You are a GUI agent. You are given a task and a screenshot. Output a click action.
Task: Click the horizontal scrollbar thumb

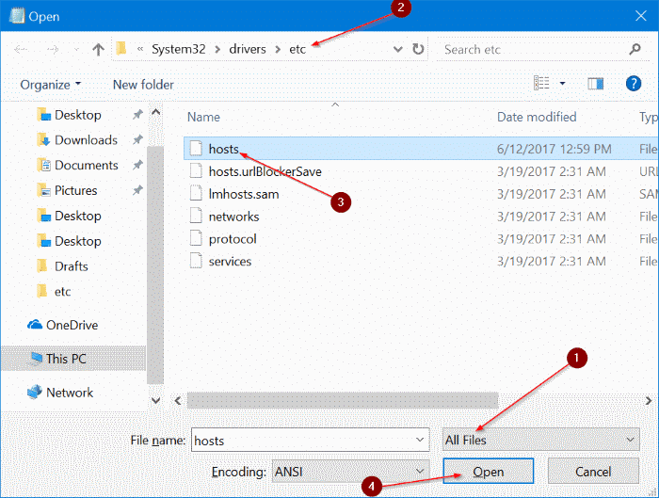(x=343, y=400)
